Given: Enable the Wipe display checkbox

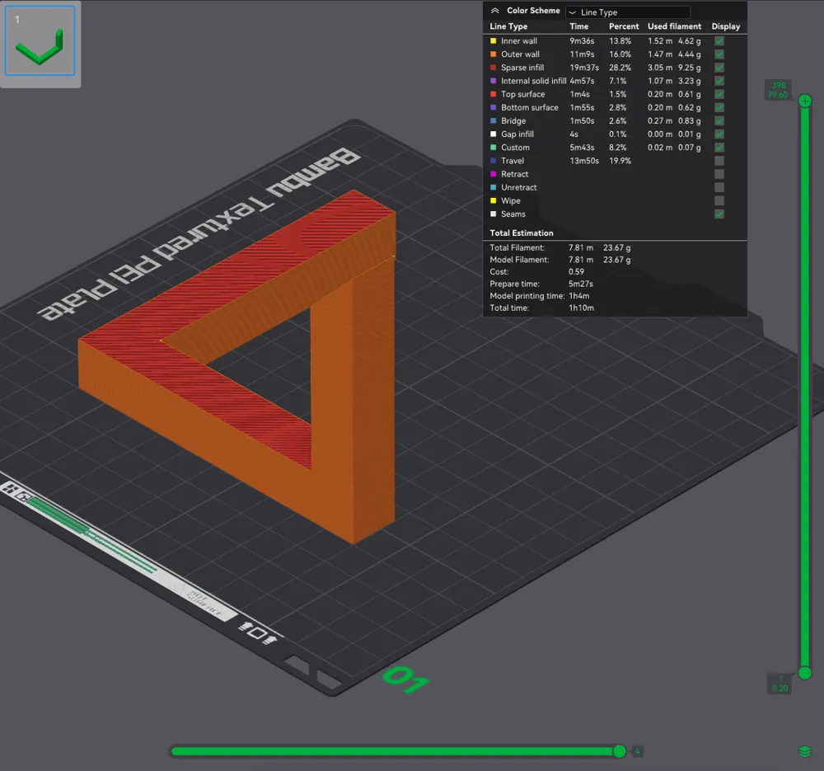Looking at the screenshot, I should (719, 200).
